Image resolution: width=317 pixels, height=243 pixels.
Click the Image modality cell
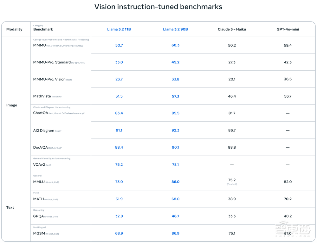[12, 105]
